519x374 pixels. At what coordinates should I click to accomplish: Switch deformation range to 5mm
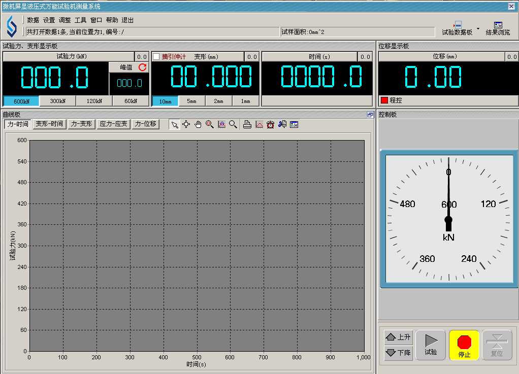click(191, 101)
